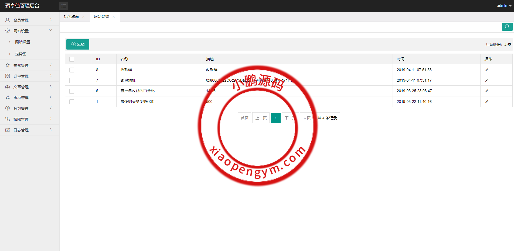514x251 pixels.
Task: Open 日志管理 using its log icon
Action: (7, 130)
